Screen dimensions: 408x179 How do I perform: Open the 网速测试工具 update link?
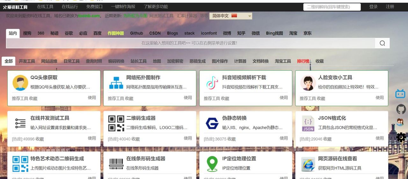coord(162,16)
